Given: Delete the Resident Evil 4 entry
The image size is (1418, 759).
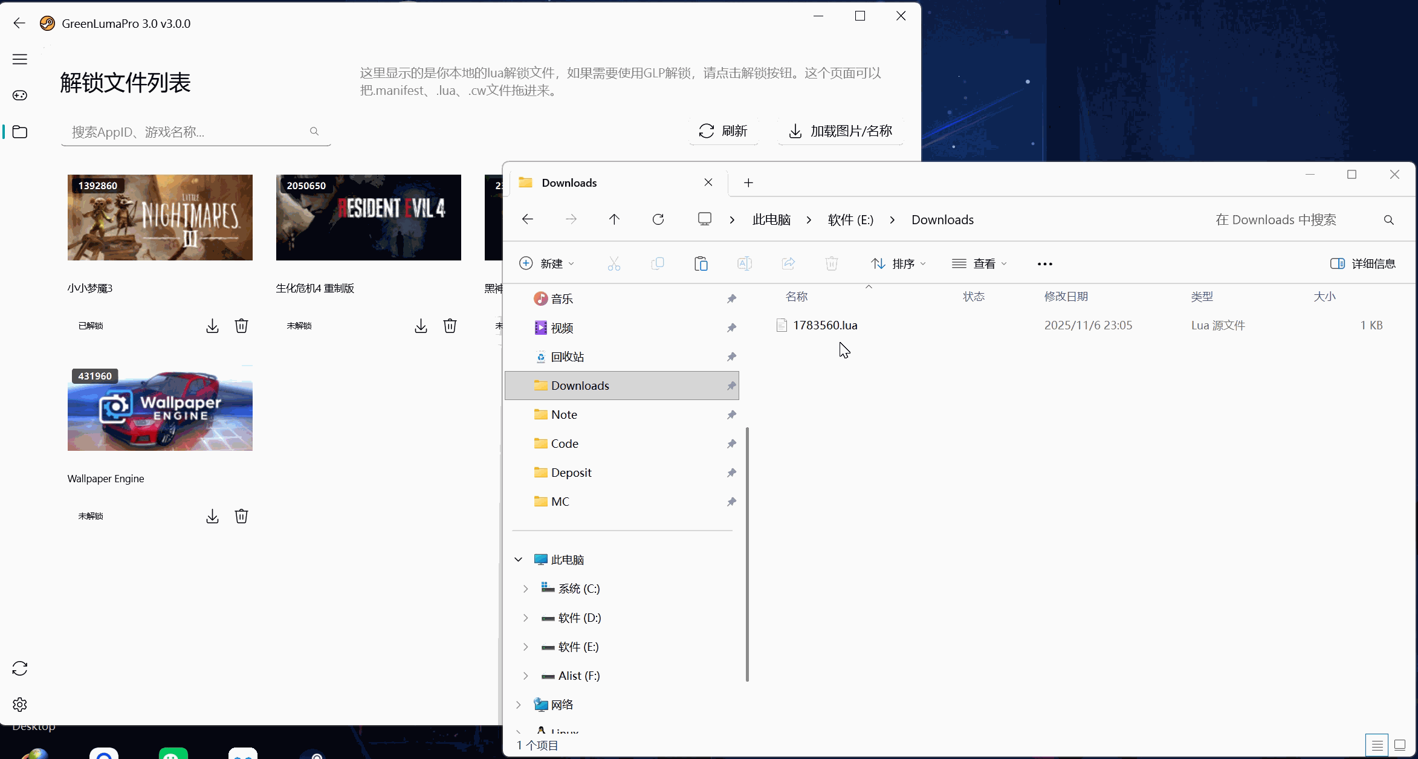Looking at the screenshot, I should click(x=450, y=326).
